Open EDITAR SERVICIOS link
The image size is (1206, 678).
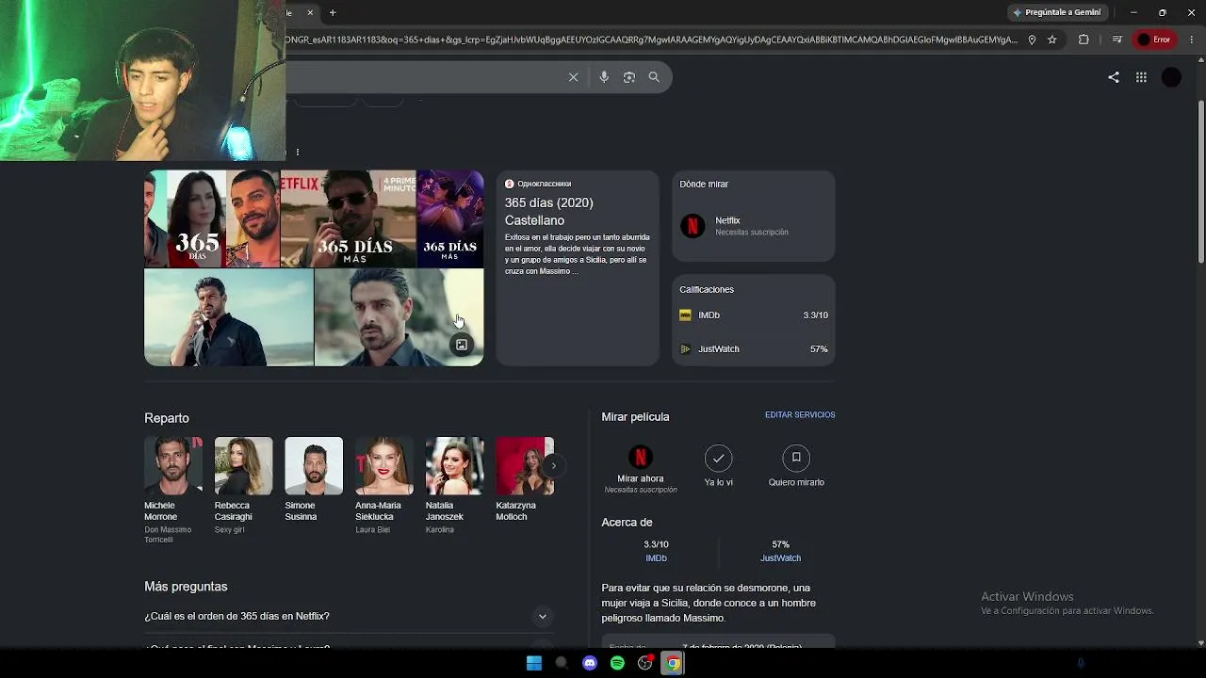click(x=800, y=415)
